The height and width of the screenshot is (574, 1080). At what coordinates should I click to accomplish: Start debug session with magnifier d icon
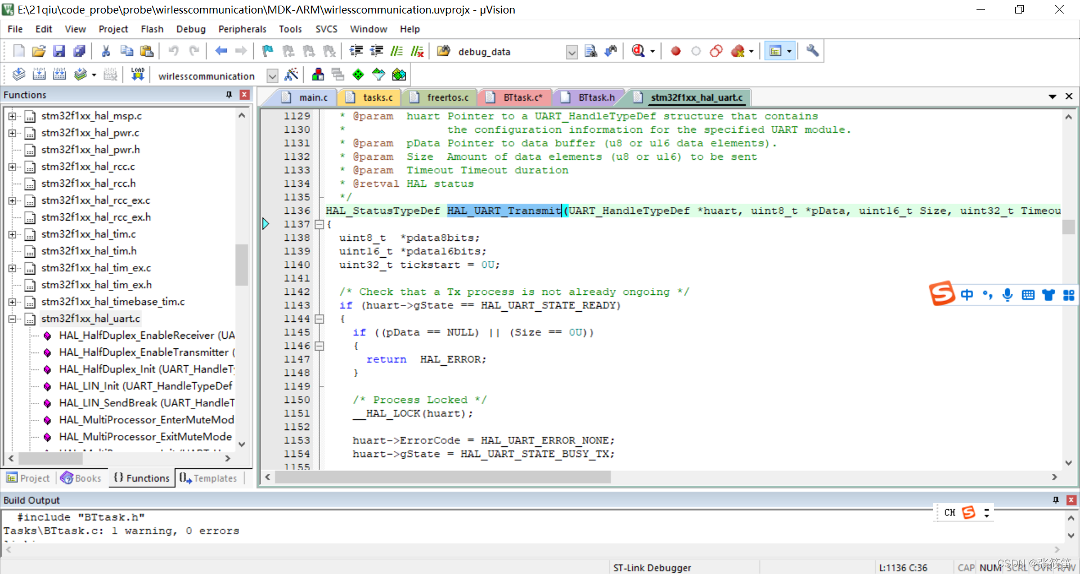638,51
